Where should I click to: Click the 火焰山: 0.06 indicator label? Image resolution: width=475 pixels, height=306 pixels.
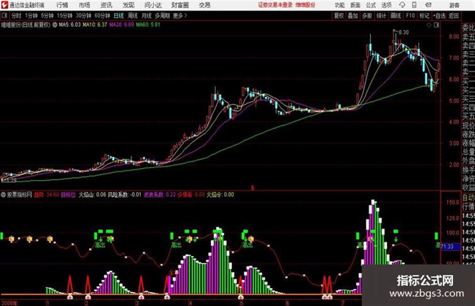92,194
